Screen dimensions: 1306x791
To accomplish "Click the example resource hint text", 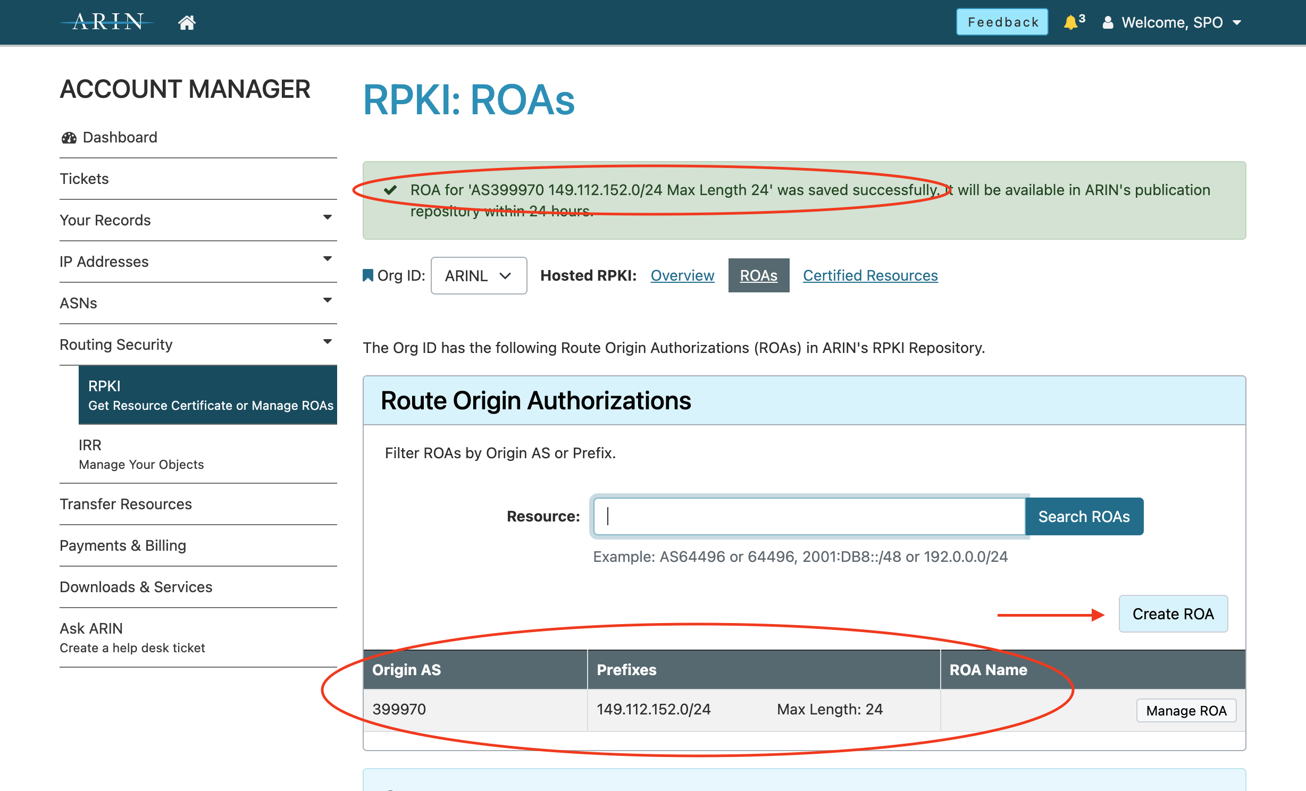I will point(800,557).
